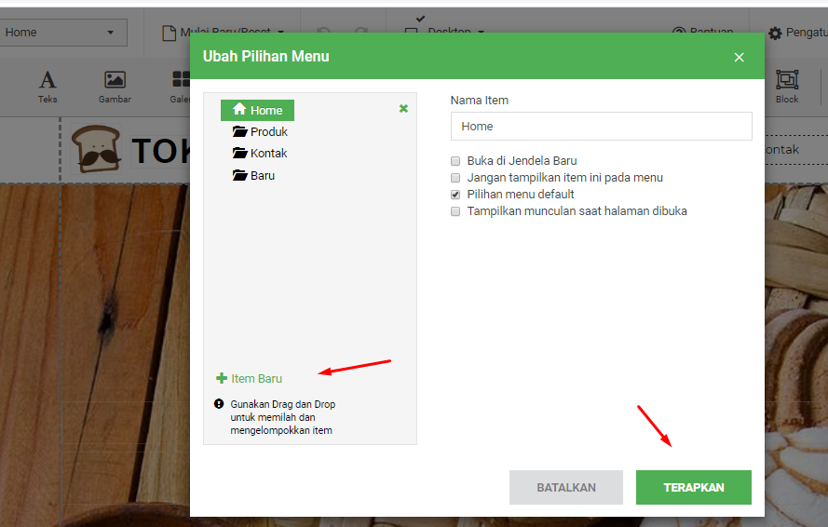This screenshot has width=828, height=527.
Task: Click the Produk folder icon
Action: (239, 131)
